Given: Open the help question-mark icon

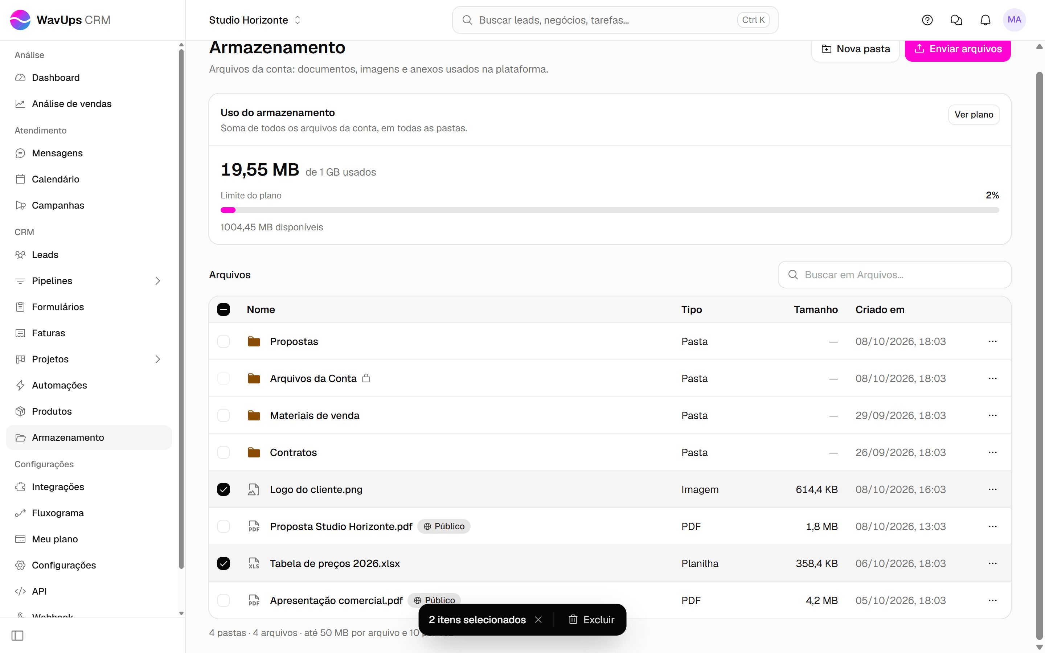Looking at the screenshot, I should 927,20.
